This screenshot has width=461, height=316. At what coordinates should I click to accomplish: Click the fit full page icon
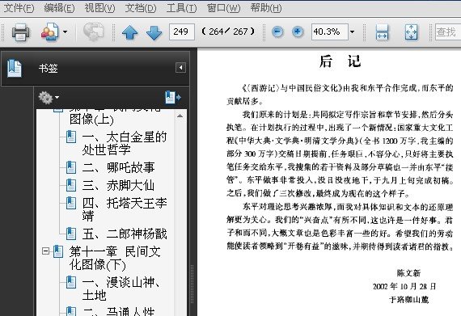pyautogui.click(x=411, y=32)
